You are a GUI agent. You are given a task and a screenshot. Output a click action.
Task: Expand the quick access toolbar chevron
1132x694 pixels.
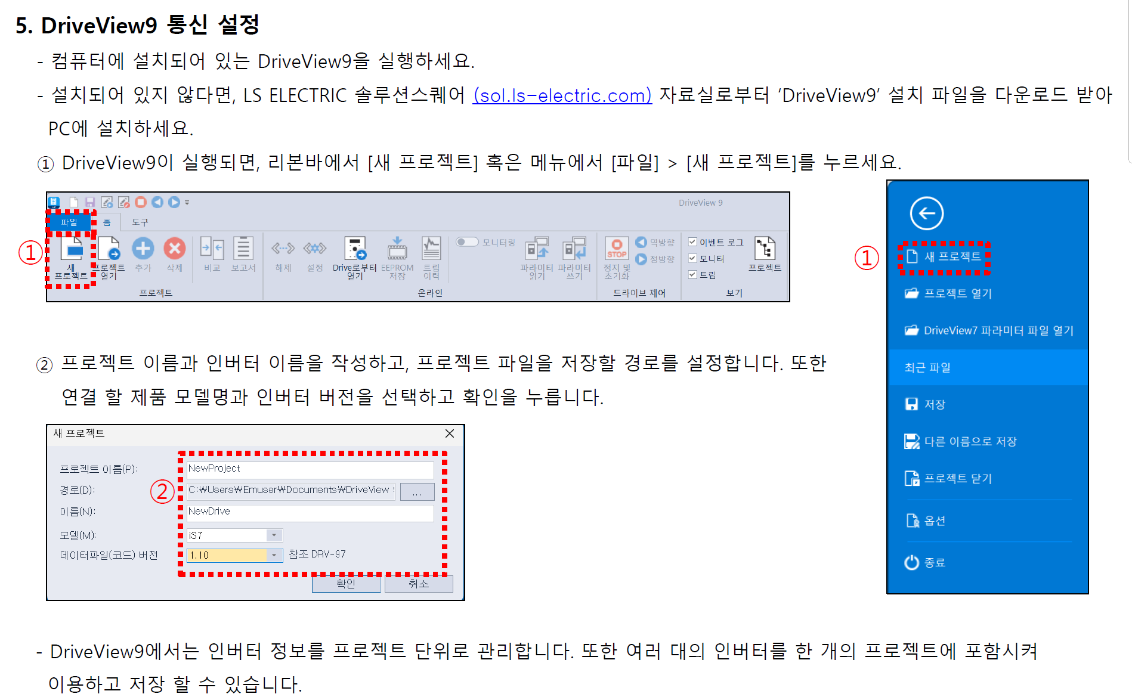[186, 203]
